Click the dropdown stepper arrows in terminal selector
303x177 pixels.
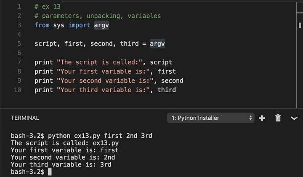click(250, 118)
